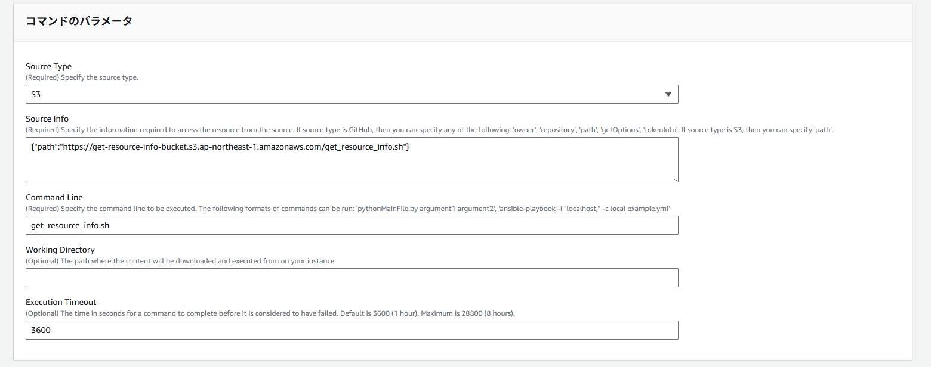Viewport: 931px width, 367px height.
Task: Click the Command Line description mentioning ansible-playbook
Action: pyautogui.click(x=348, y=209)
